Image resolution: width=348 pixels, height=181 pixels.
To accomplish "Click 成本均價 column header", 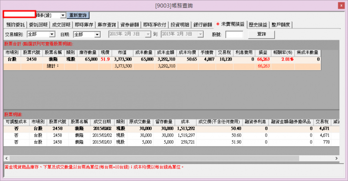I will [x=188, y=52].
